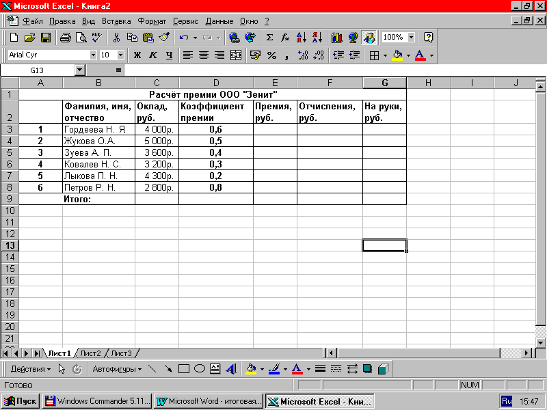Increase decimal places icon

coord(303,55)
